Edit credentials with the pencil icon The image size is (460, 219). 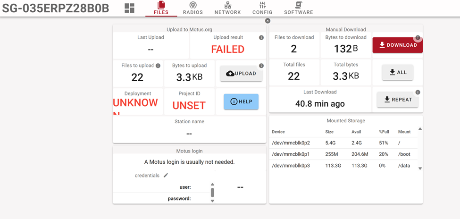(x=166, y=176)
